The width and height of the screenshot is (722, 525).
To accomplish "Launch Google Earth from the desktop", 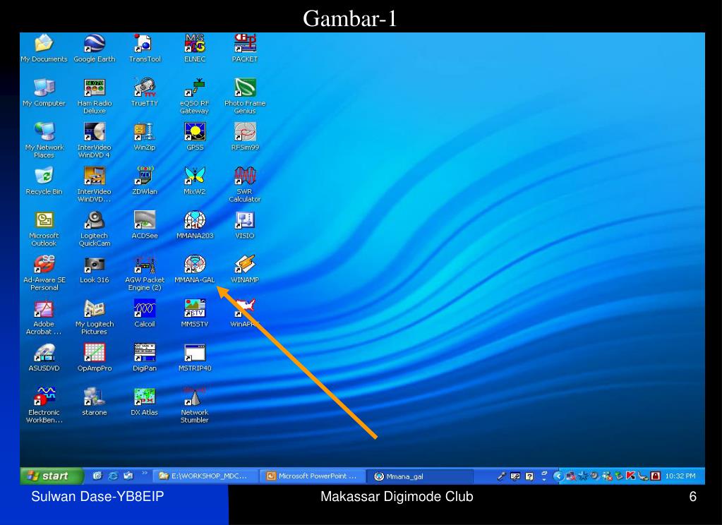I will 95,49.
